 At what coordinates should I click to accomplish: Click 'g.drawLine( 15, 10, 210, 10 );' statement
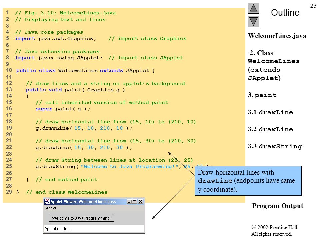tap(84, 128)
